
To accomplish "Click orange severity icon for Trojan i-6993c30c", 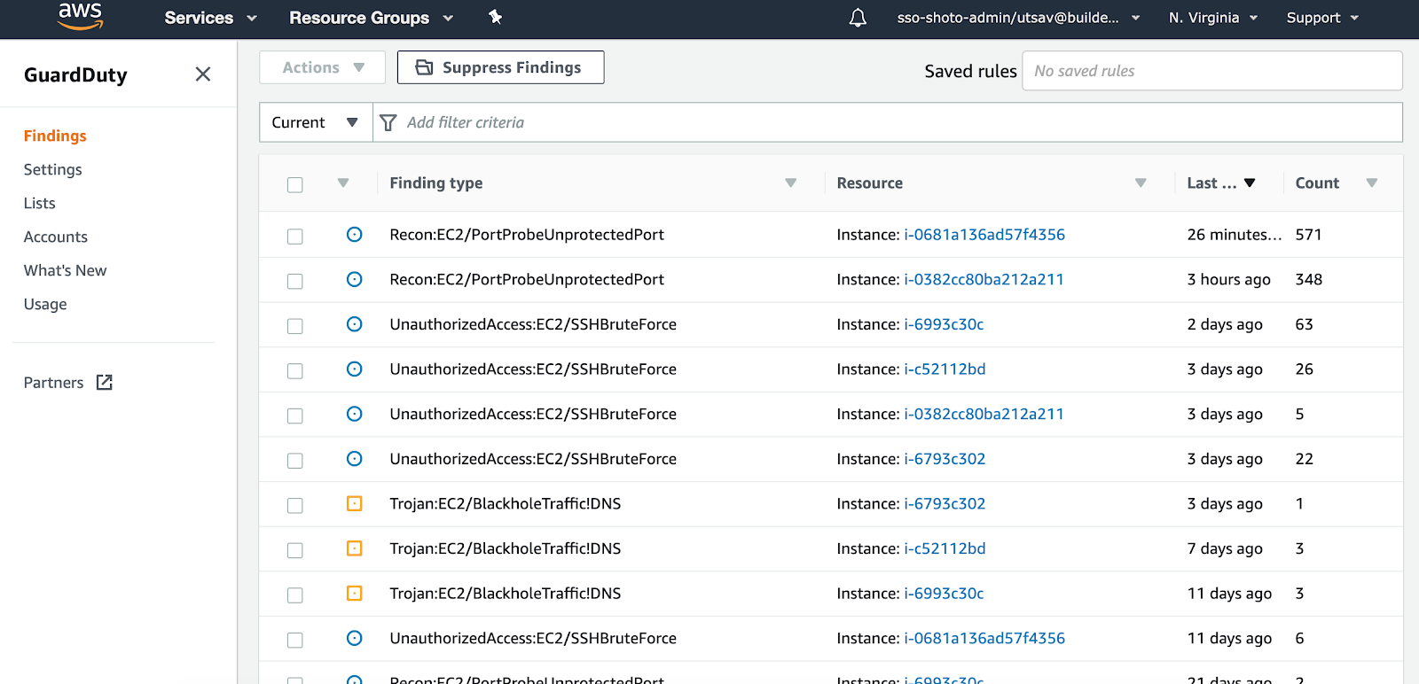I will point(354,594).
